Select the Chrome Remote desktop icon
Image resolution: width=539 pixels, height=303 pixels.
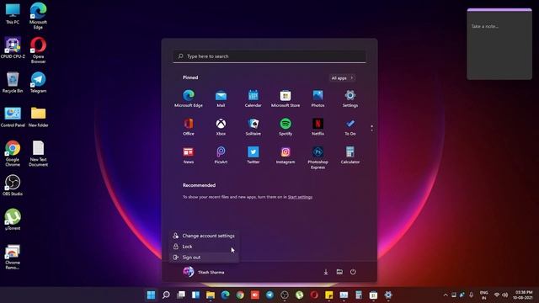13,257
